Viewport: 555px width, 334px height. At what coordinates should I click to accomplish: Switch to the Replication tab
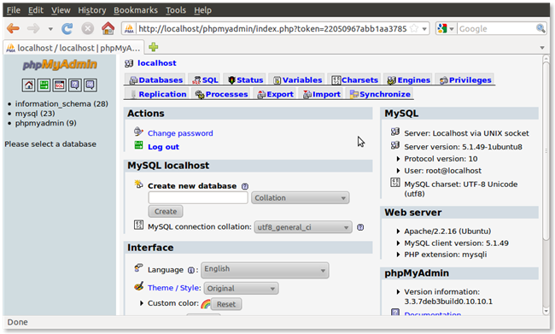(157, 94)
